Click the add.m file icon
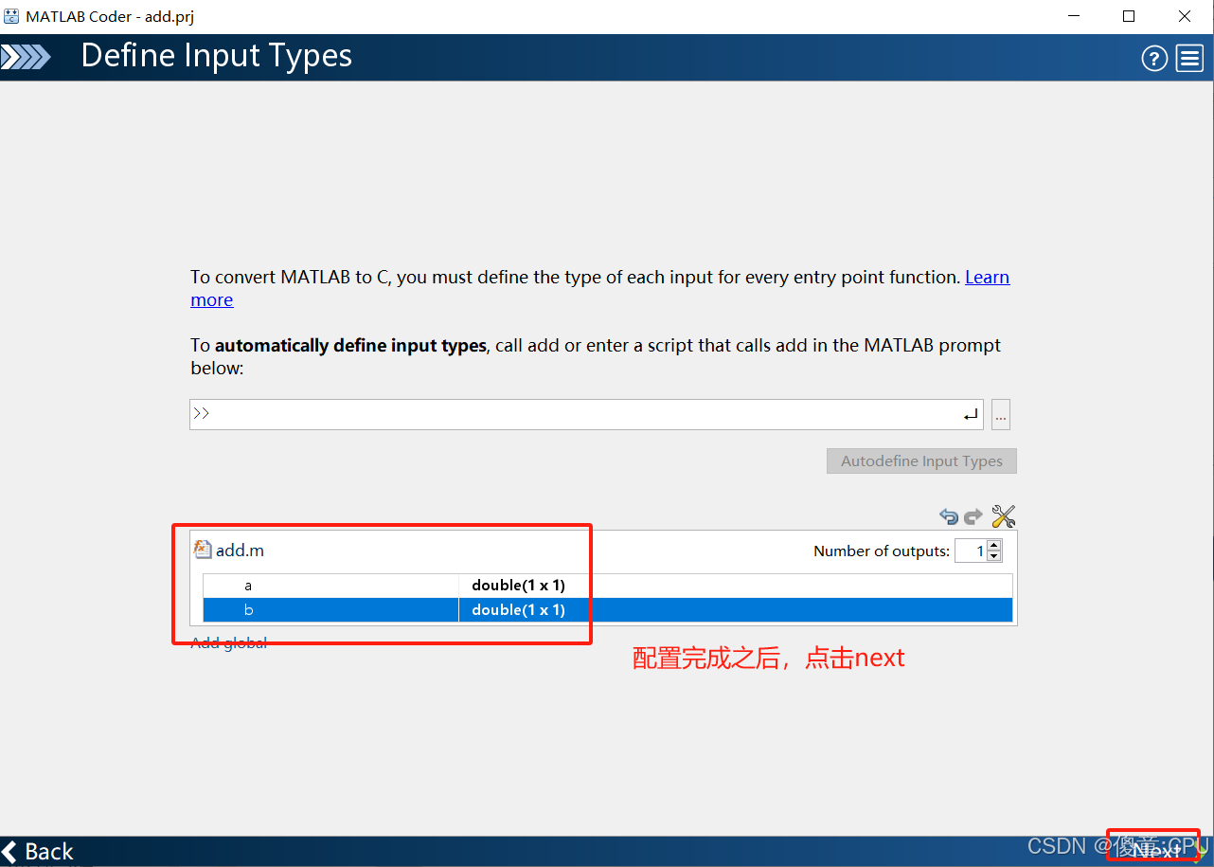The width and height of the screenshot is (1214, 867). [203, 550]
